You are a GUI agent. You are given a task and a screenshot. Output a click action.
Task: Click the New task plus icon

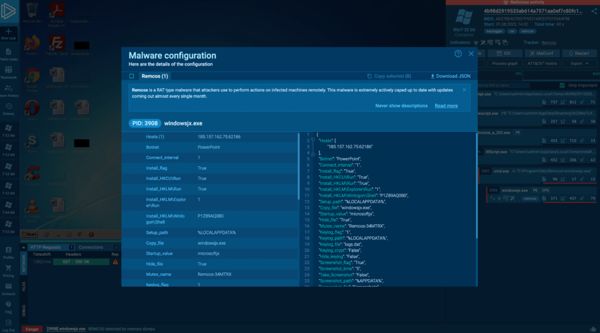point(8,31)
